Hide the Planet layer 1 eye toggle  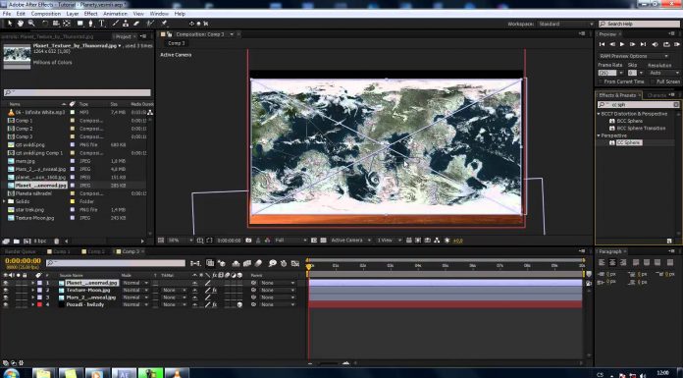6,283
